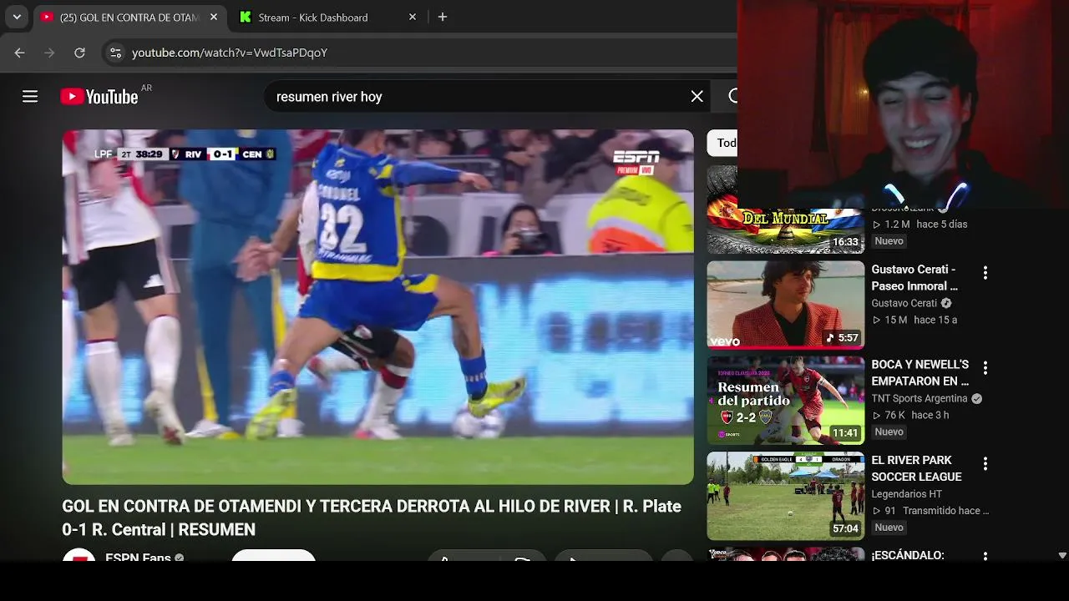Open the YouTube guide hamburger menu

point(30,97)
